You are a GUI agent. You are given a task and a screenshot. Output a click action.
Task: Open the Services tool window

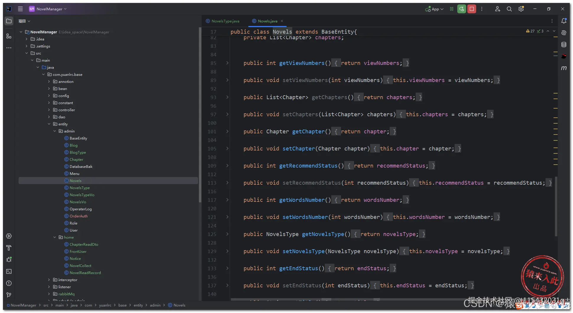point(9,236)
